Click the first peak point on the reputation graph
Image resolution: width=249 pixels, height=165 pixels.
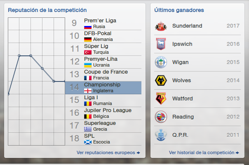click(x=19, y=55)
